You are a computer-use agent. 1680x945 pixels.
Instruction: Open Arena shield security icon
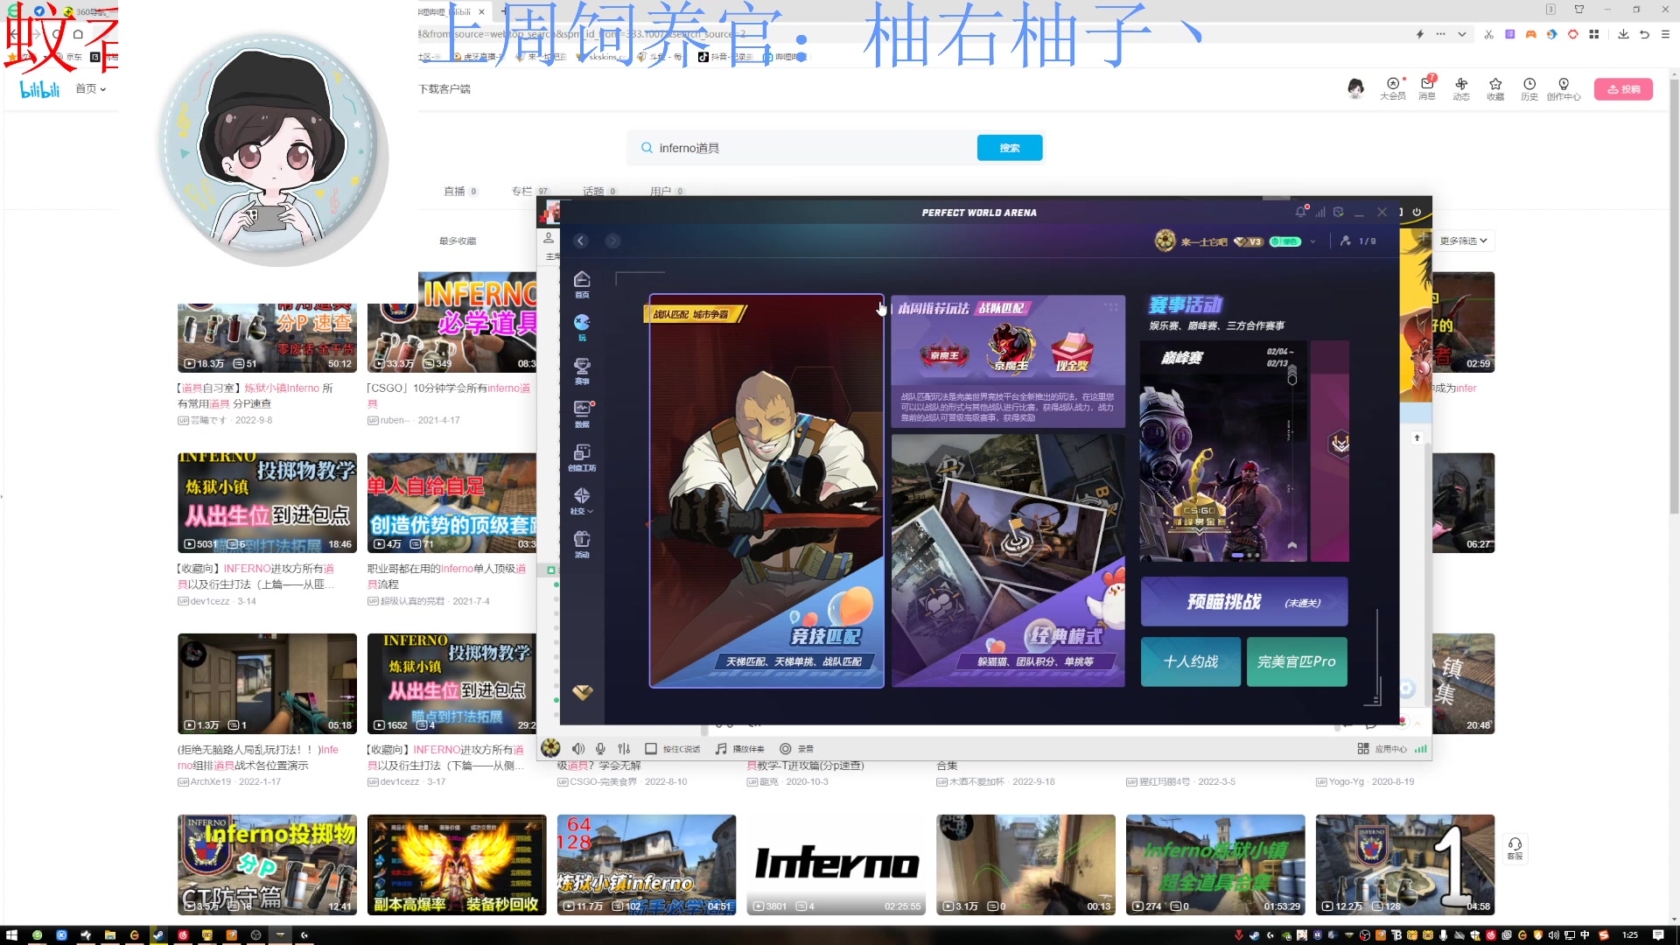pyautogui.click(x=1338, y=212)
